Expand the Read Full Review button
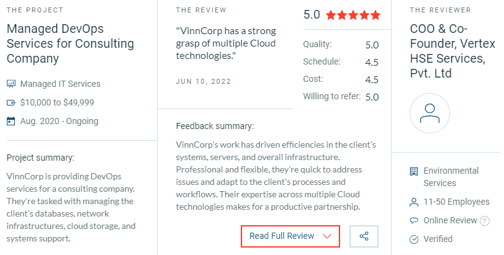 click(290, 236)
